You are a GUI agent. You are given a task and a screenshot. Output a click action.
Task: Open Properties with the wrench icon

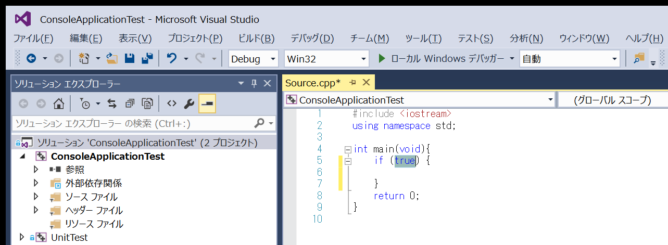pyautogui.click(x=190, y=104)
